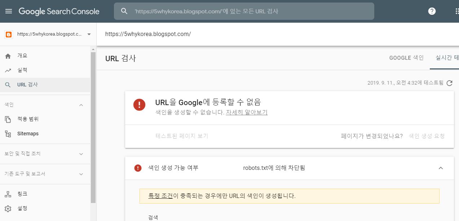The image size is (459, 221).
Task: Click the 검색 label below the notice
Action: coord(153,217)
